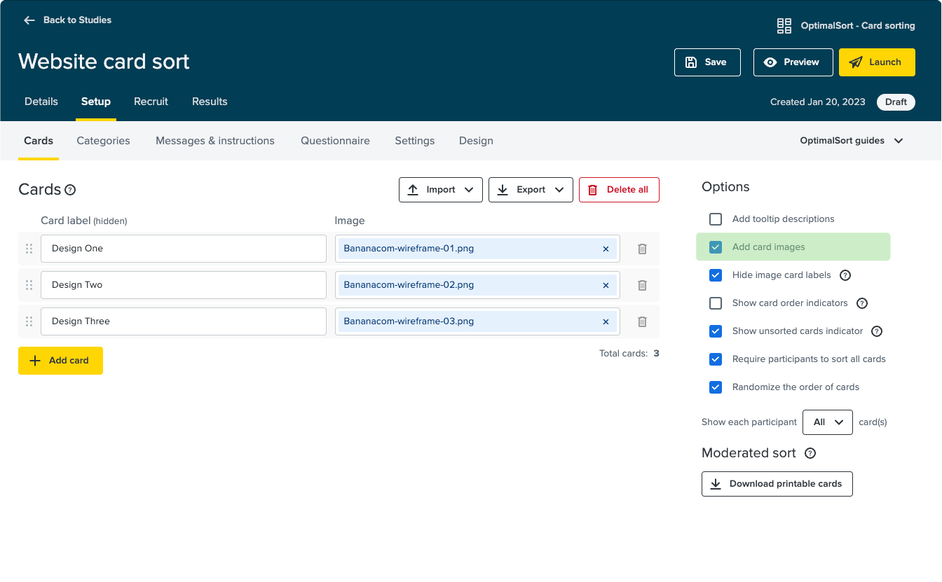
Task: Click the Save button
Action: point(707,62)
